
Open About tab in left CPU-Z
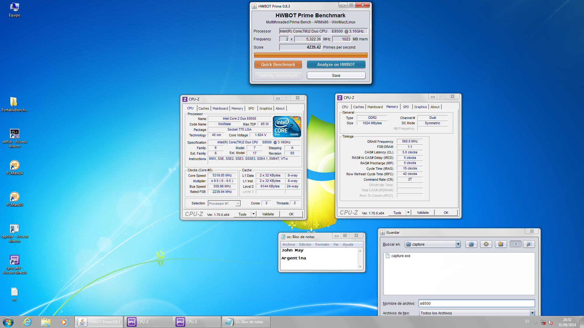pos(280,108)
